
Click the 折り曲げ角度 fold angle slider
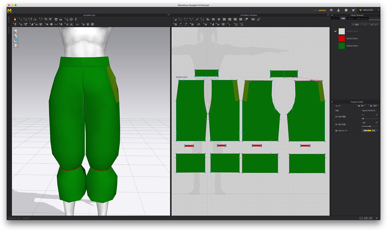pyautogui.click(x=369, y=126)
